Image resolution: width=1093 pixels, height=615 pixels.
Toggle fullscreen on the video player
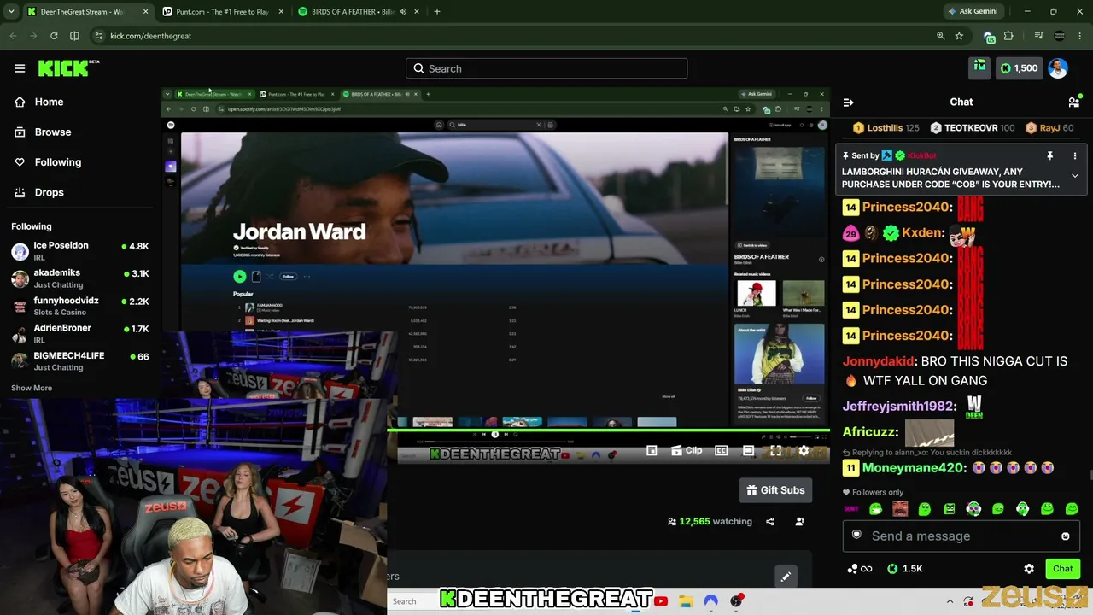[x=776, y=451]
